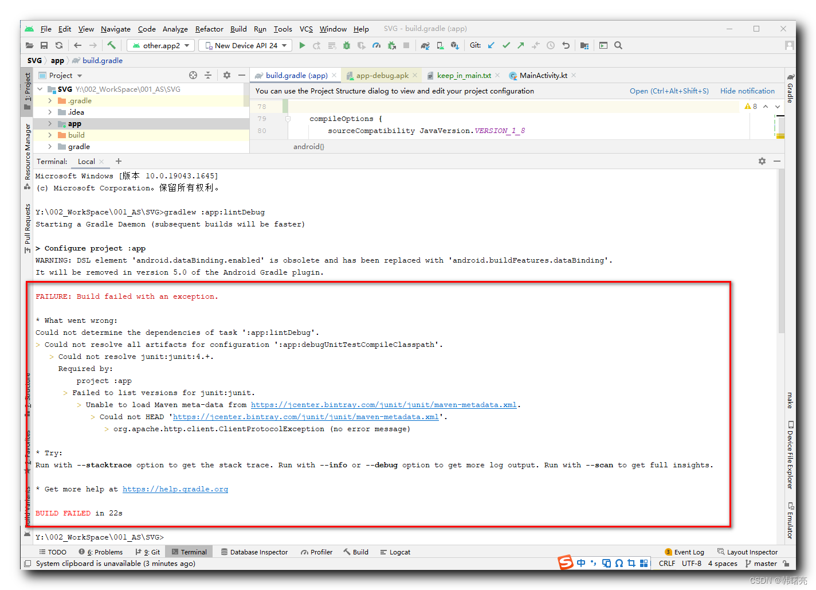The image size is (816, 590).
Task: Click the Collapse All icon in Project panel
Action: (208, 75)
